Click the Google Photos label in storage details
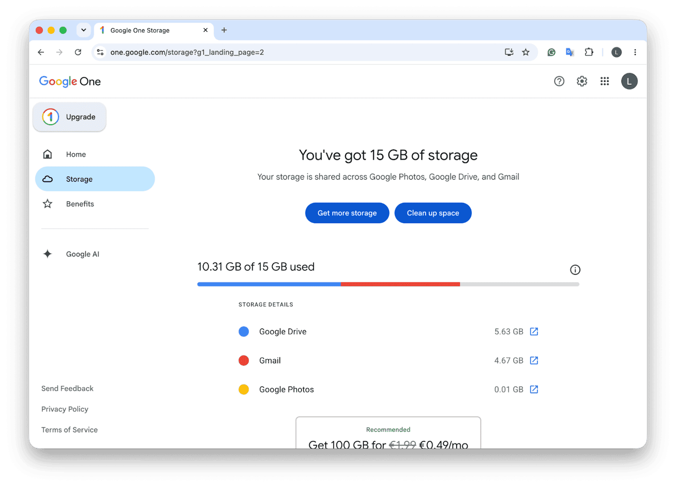 (287, 390)
